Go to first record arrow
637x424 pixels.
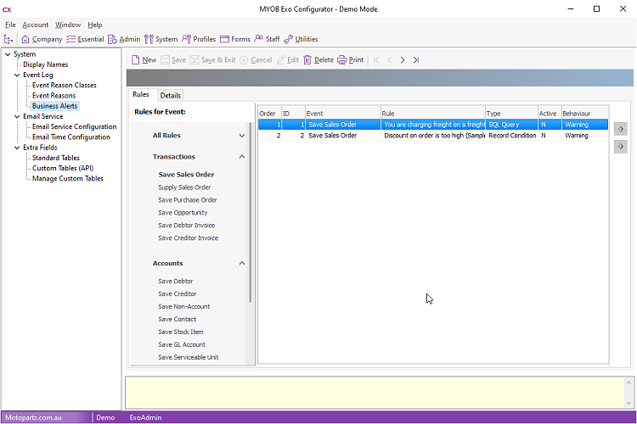tap(376, 60)
